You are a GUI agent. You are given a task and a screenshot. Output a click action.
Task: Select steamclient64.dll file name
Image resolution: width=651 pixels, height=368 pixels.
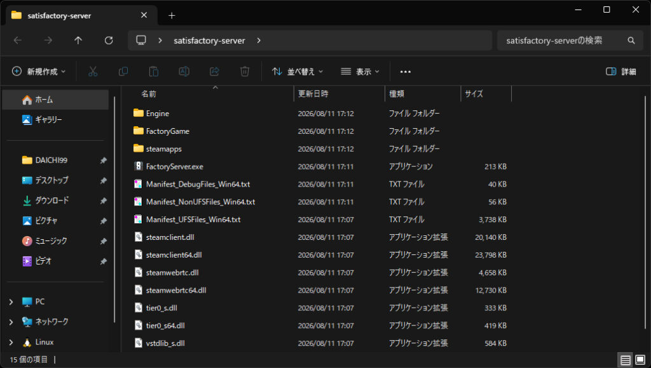pyautogui.click(x=174, y=255)
